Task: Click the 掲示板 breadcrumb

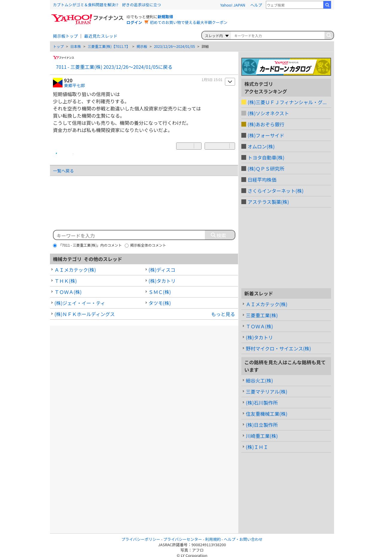Action: coord(142,47)
